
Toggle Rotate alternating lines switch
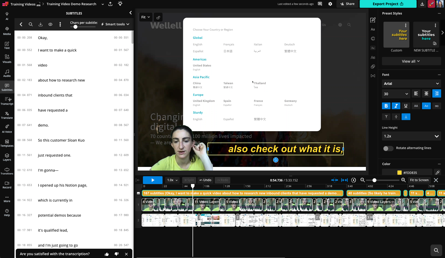[388, 148]
